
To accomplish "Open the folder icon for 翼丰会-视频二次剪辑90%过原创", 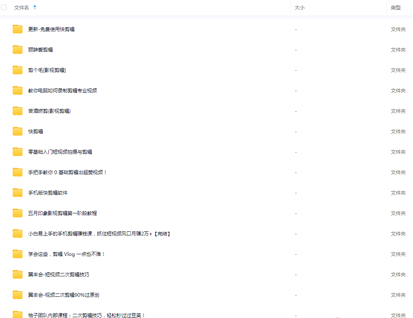I will point(18,295).
